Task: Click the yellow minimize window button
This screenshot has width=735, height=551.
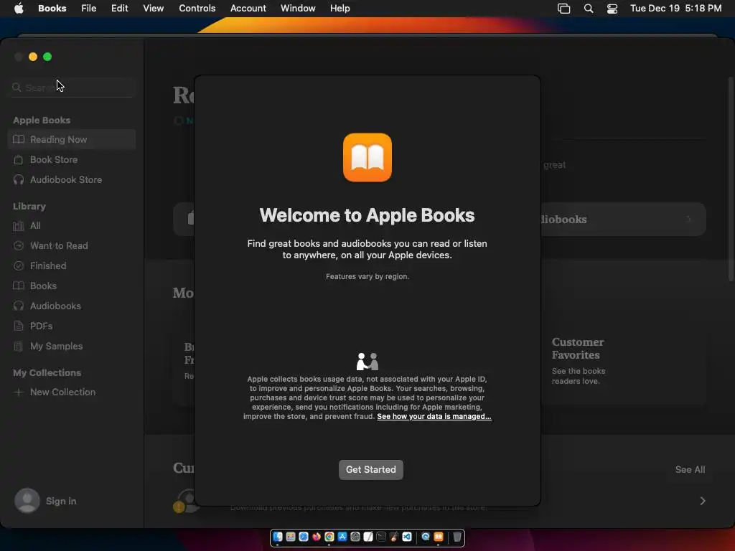Action: coord(33,57)
